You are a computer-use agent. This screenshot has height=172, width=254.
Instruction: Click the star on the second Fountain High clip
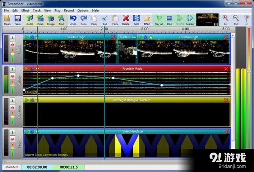[151, 38]
